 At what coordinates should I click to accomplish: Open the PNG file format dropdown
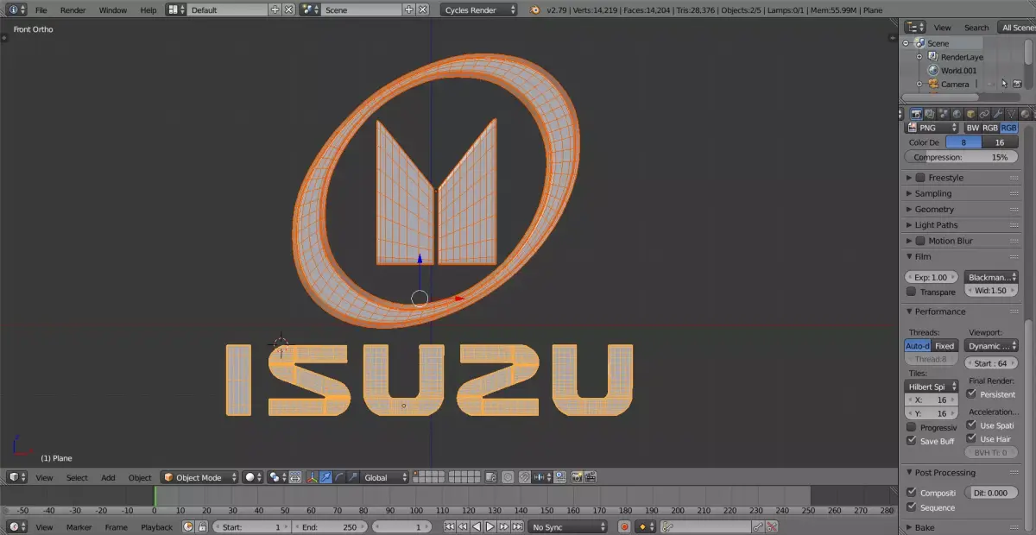(931, 128)
